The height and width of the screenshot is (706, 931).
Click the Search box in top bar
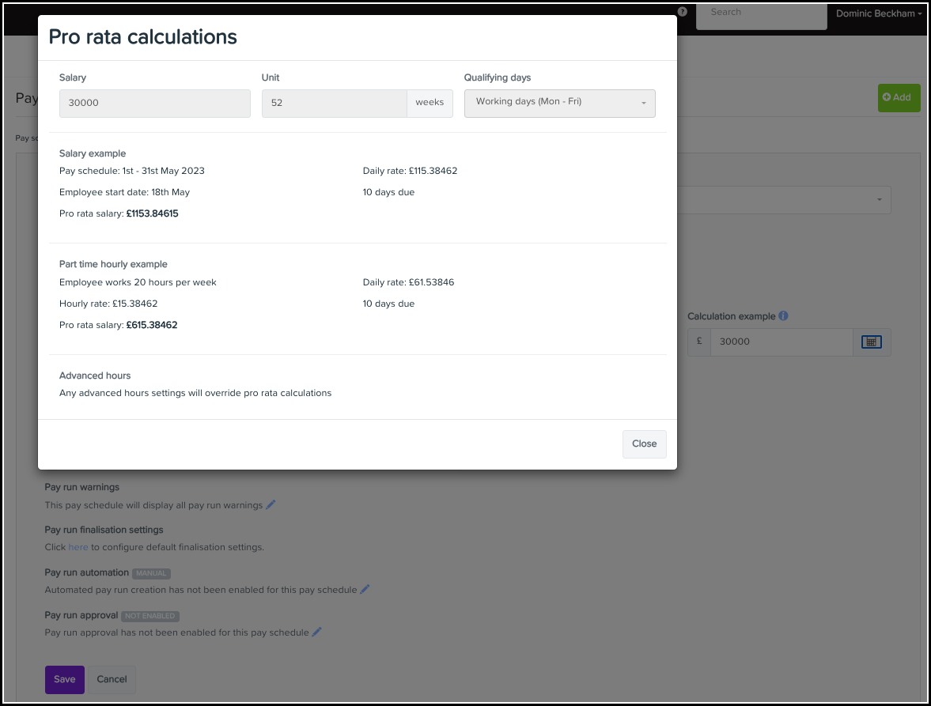coord(761,13)
